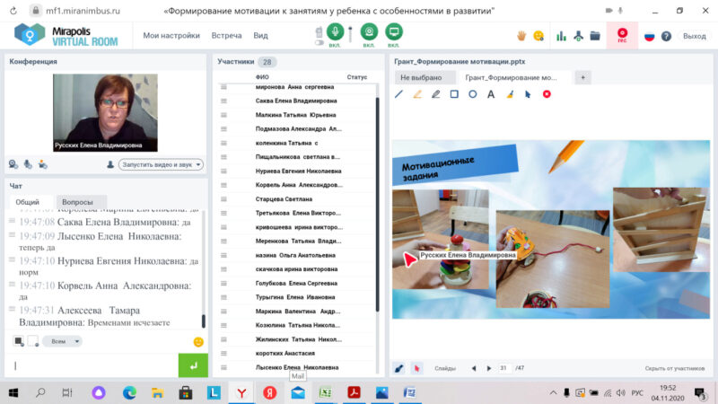Image resolution: width=718 pixels, height=404 pixels.
Task: Open row menu for коротких Анастасия
Action: tap(223, 353)
